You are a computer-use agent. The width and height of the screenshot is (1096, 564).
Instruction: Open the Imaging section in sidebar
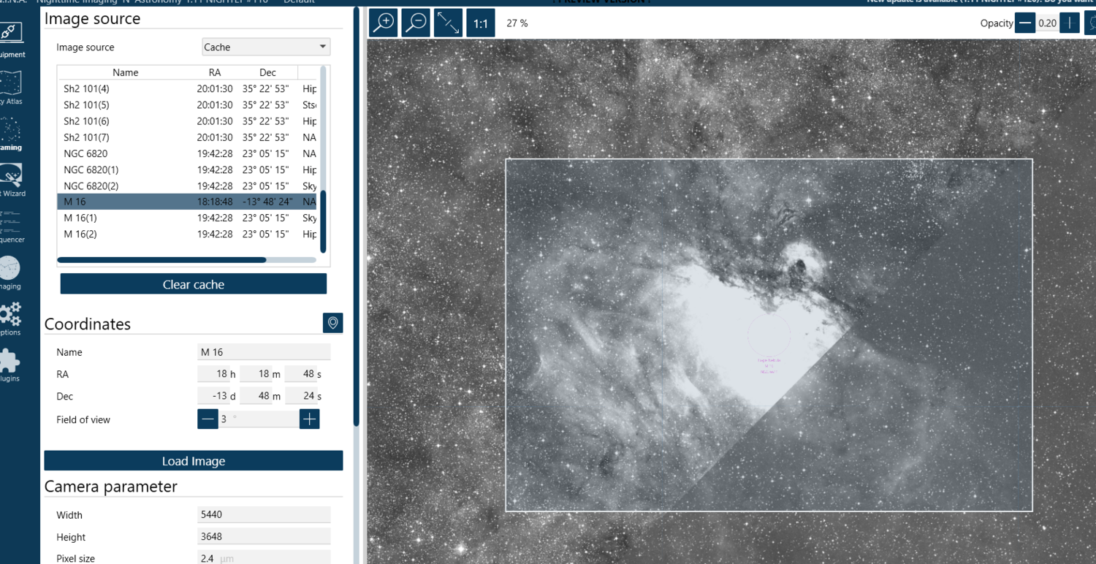11,272
